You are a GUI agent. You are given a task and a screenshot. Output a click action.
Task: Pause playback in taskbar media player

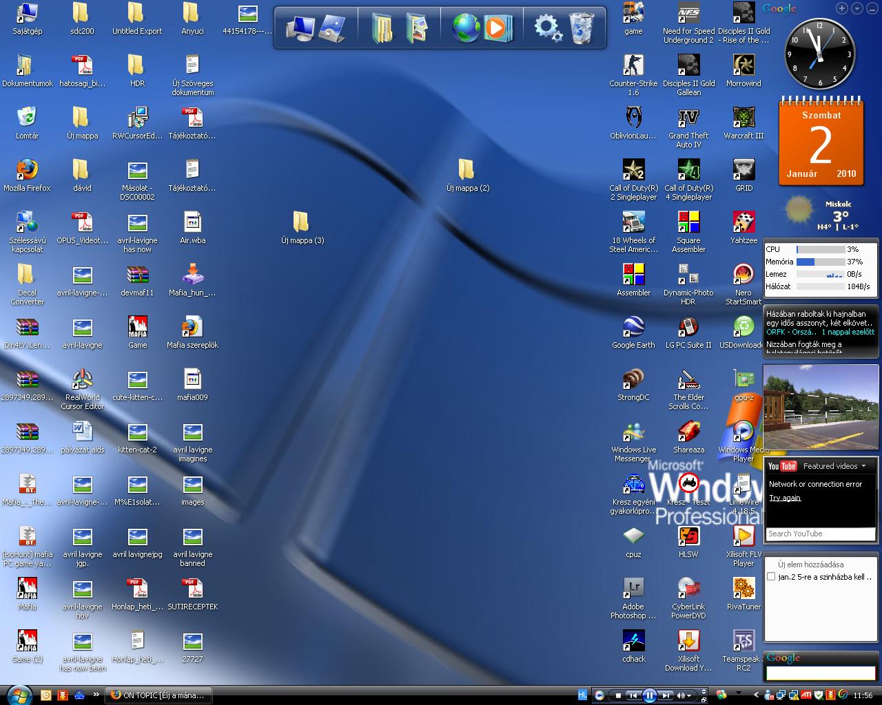pyautogui.click(x=649, y=695)
